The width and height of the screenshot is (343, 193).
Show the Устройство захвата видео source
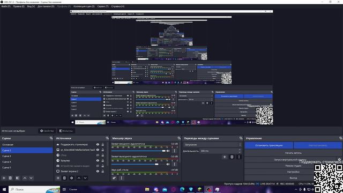pos(98,166)
